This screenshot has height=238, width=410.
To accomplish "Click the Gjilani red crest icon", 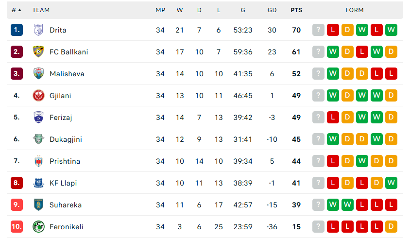I will (38, 96).
